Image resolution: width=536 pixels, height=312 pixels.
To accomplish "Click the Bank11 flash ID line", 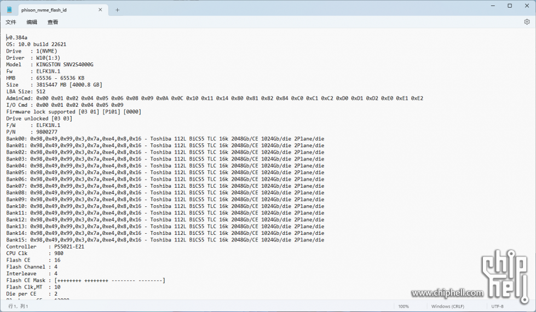I will (x=165, y=213).
